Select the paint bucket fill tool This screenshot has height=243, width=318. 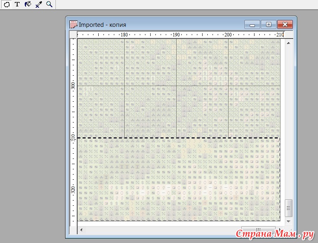(28, 4)
